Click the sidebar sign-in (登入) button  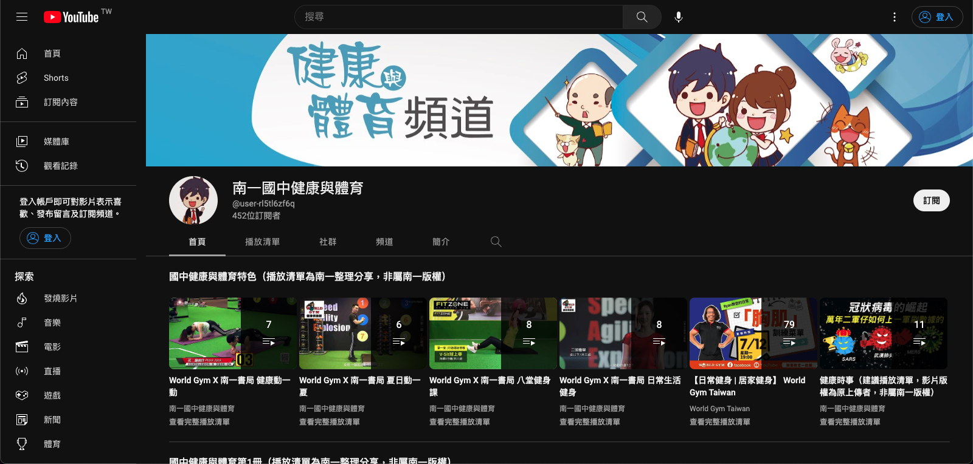coord(45,238)
